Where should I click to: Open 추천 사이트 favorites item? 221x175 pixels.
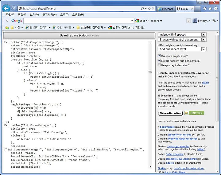pos(62,28)
